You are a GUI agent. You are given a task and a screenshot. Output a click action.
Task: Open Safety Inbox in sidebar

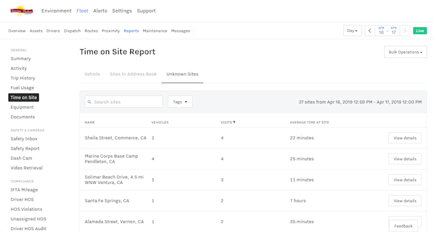point(24,138)
